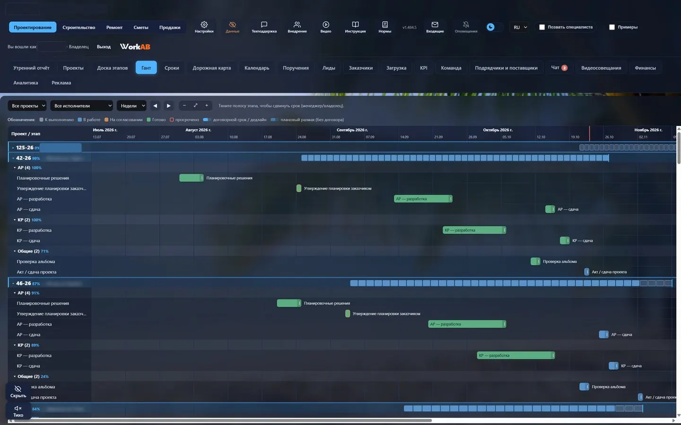Click green АР — разработка bar of project 42-26

coord(423,199)
